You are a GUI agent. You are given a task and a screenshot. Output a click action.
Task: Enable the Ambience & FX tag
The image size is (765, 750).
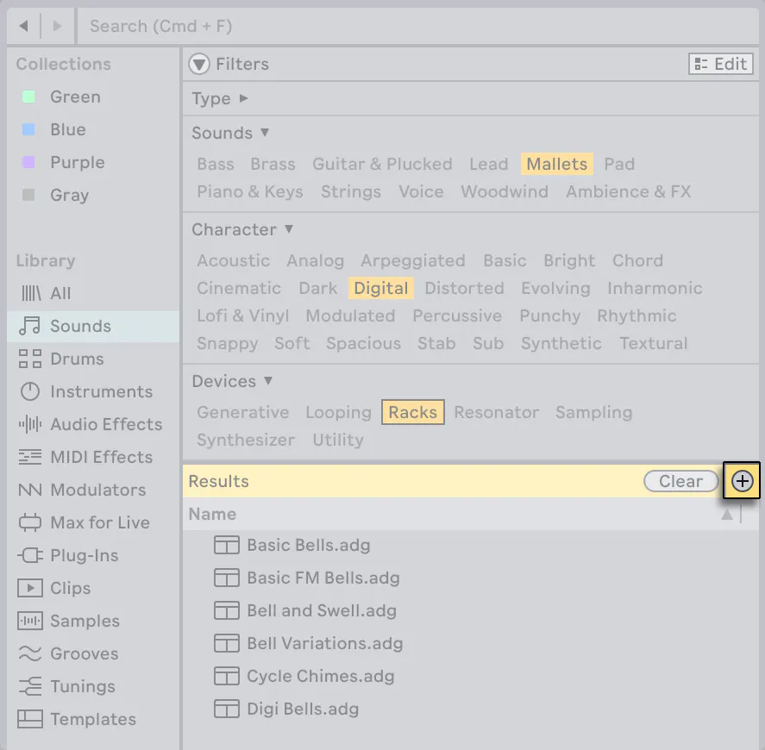(x=629, y=191)
